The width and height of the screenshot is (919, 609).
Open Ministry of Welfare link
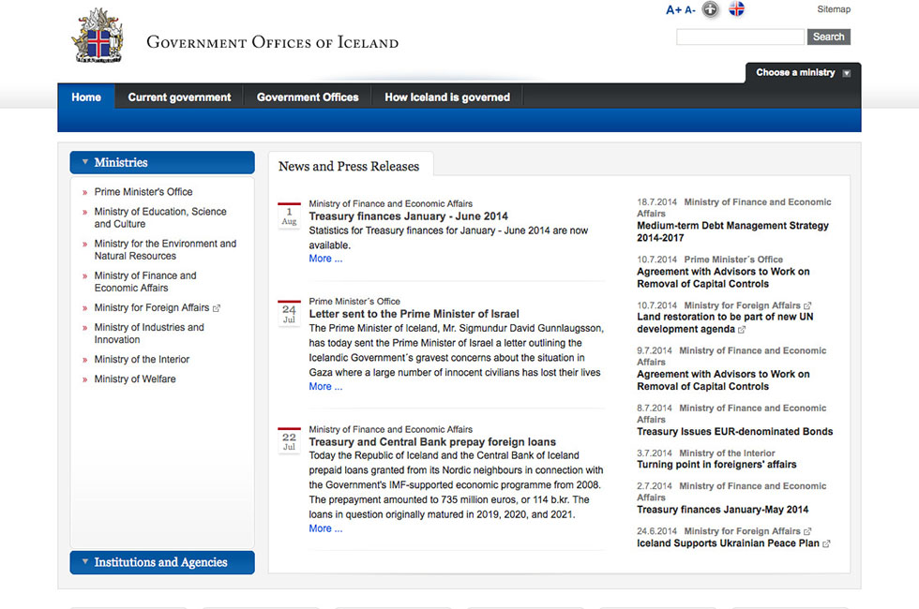point(135,379)
